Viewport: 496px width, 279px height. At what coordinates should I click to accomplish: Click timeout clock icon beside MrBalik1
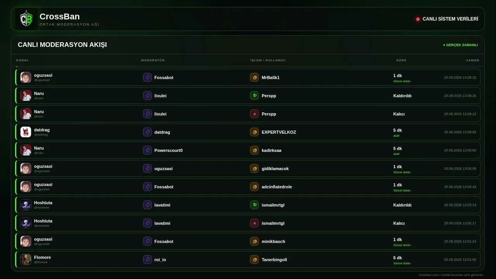click(254, 77)
